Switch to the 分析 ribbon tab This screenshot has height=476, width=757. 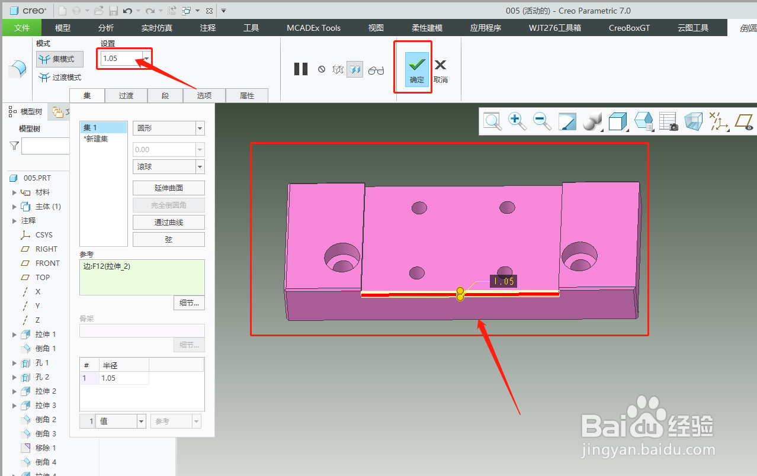pos(106,28)
